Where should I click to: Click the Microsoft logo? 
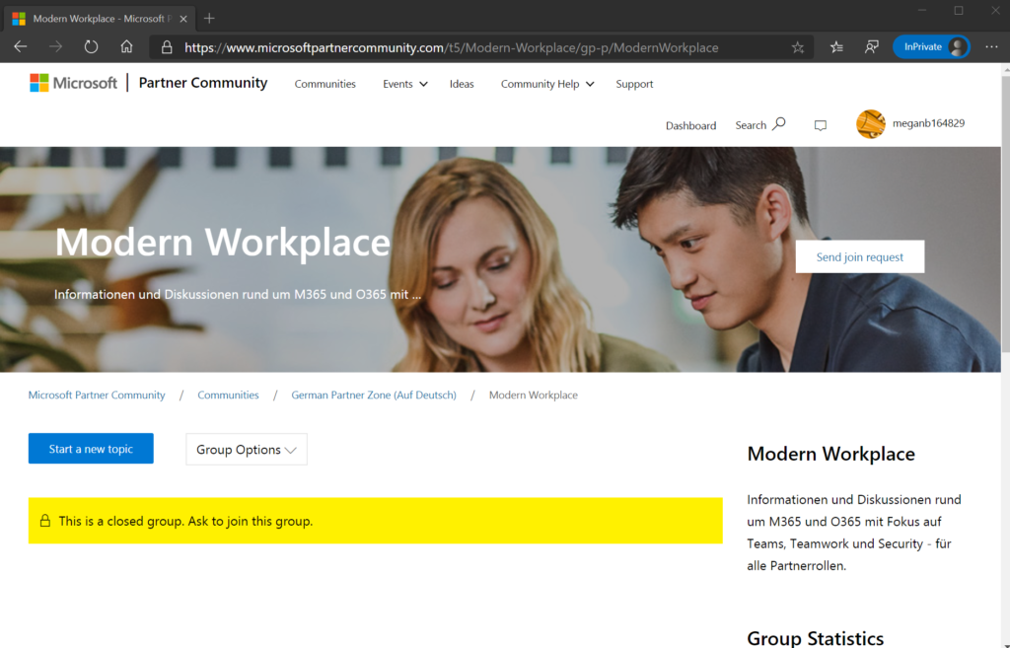(x=73, y=83)
